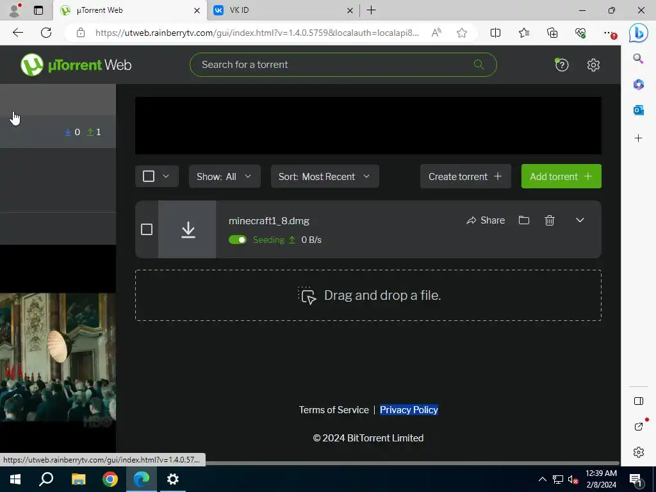Add a sidebar app with plus icon
The image size is (656, 492).
tap(638, 138)
